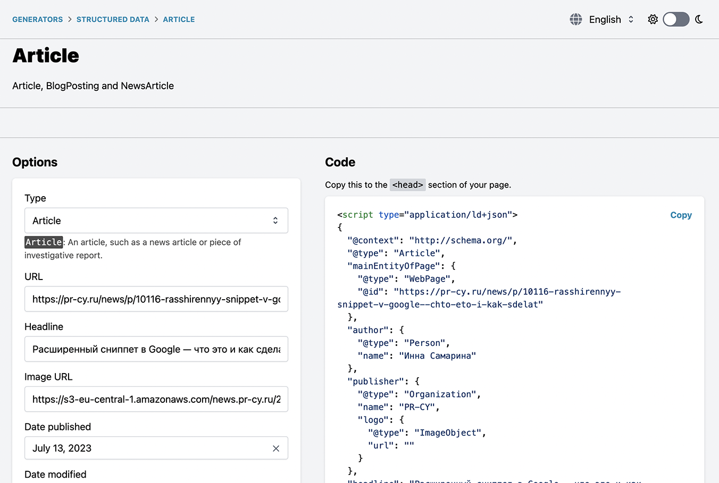Expand language list via up-down arrows
Viewport: 719px width, 483px height.
click(631, 20)
